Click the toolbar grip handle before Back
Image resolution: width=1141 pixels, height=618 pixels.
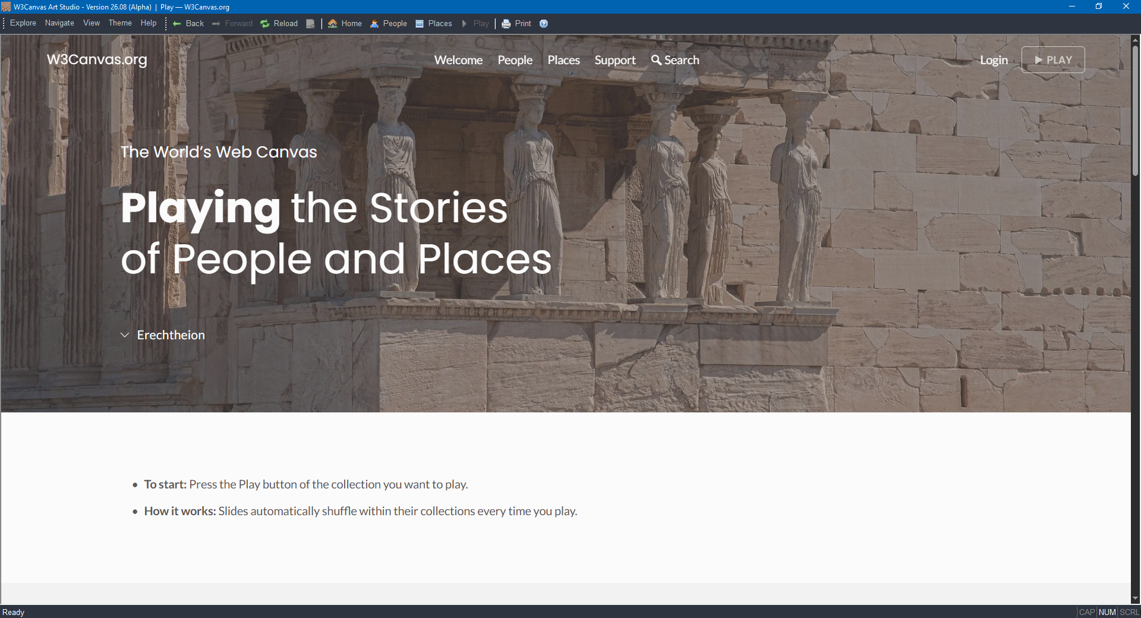pos(166,24)
